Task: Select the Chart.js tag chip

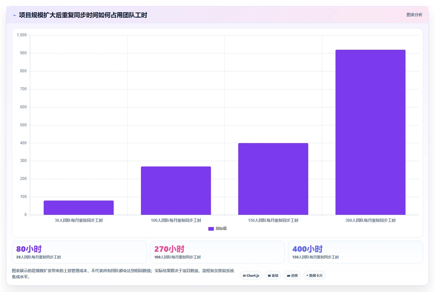Action: tap(251, 276)
